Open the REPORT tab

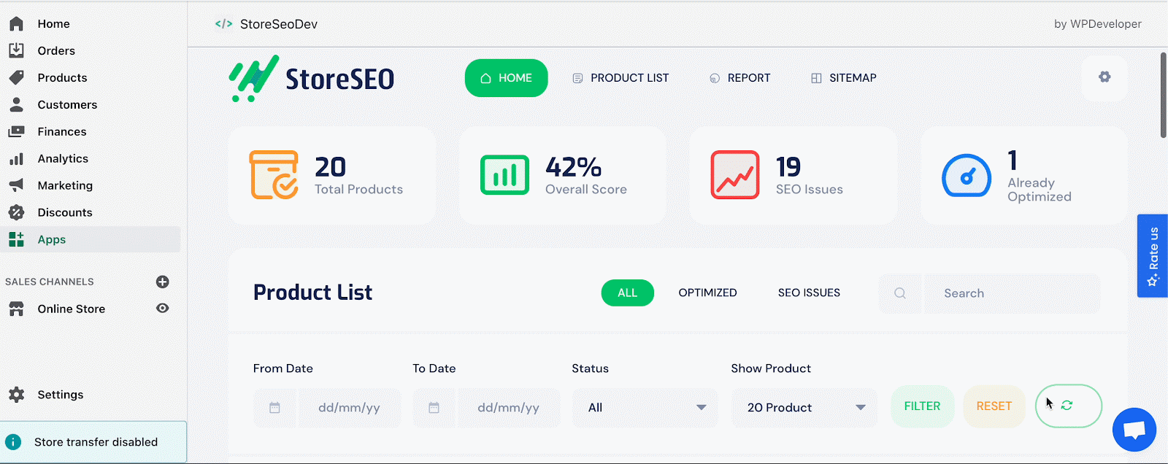[739, 78]
